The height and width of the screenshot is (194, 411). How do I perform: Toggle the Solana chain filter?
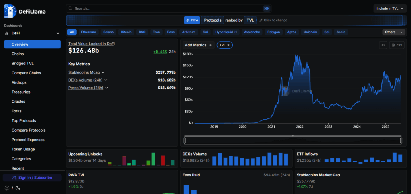[108, 32]
